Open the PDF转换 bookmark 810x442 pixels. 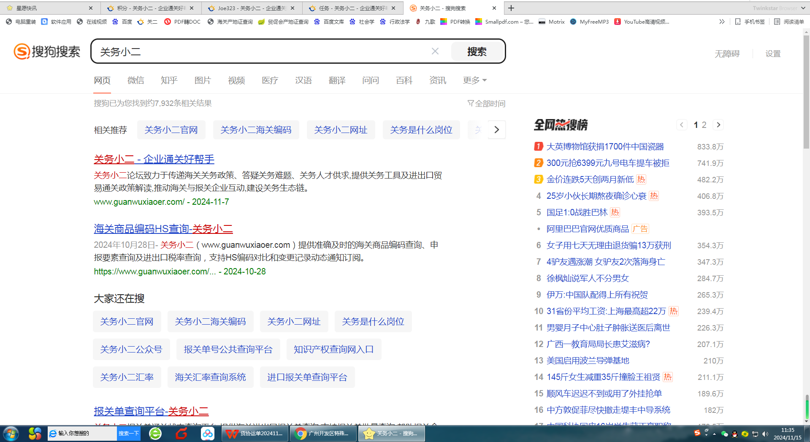point(455,22)
